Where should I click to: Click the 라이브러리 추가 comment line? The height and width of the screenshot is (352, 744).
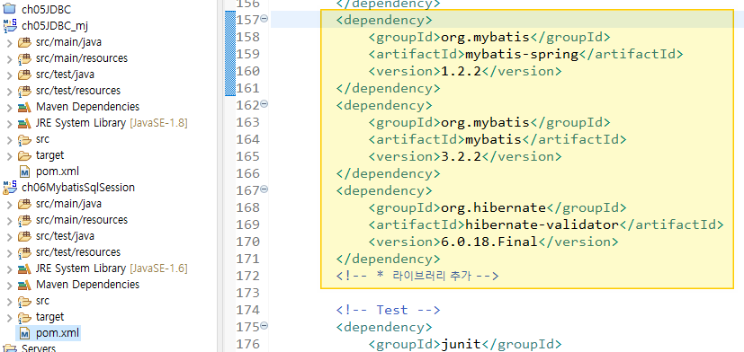click(x=417, y=276)
